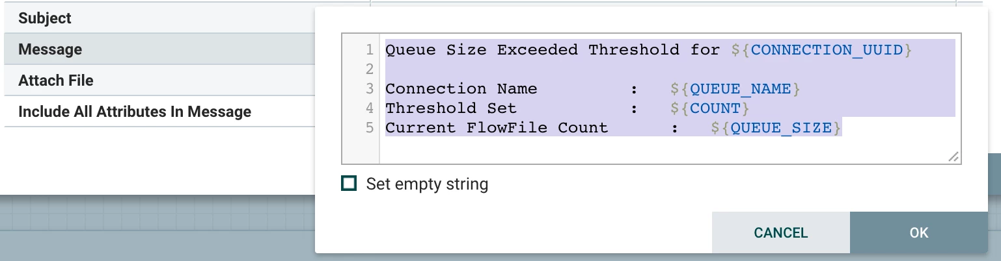The image size is (1001, 261).
Task: Confirm the value with the OK button
Action: (918, 232)
